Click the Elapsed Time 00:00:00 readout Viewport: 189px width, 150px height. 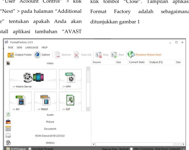click(x=115, y=149)
